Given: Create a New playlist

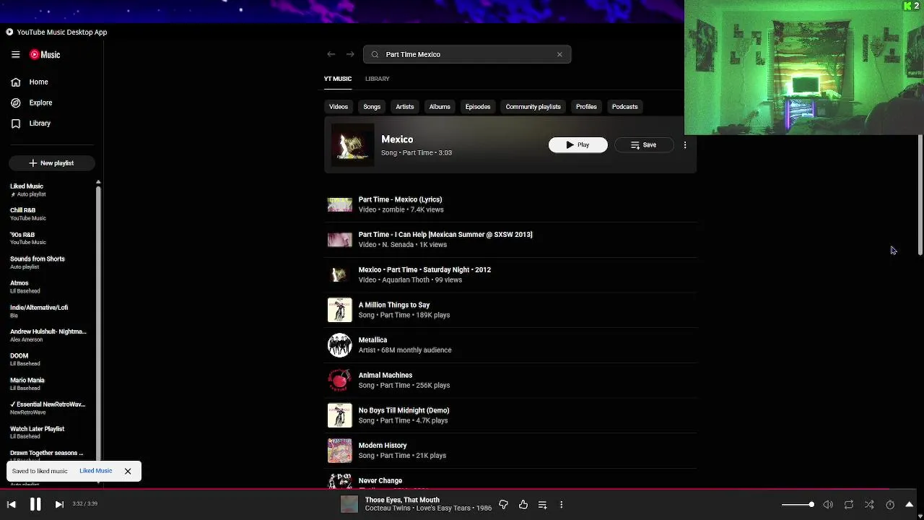Looking at the screenshot, I should (51, 163).
